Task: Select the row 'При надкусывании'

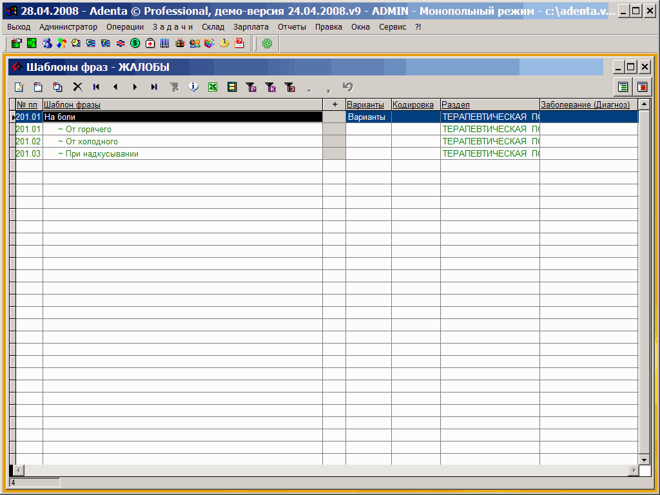Action: (x=102, y=154)
